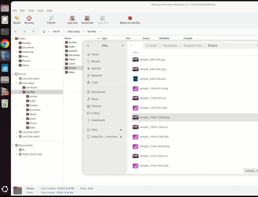Open Recent in the Files sidebar

[96, 61]
